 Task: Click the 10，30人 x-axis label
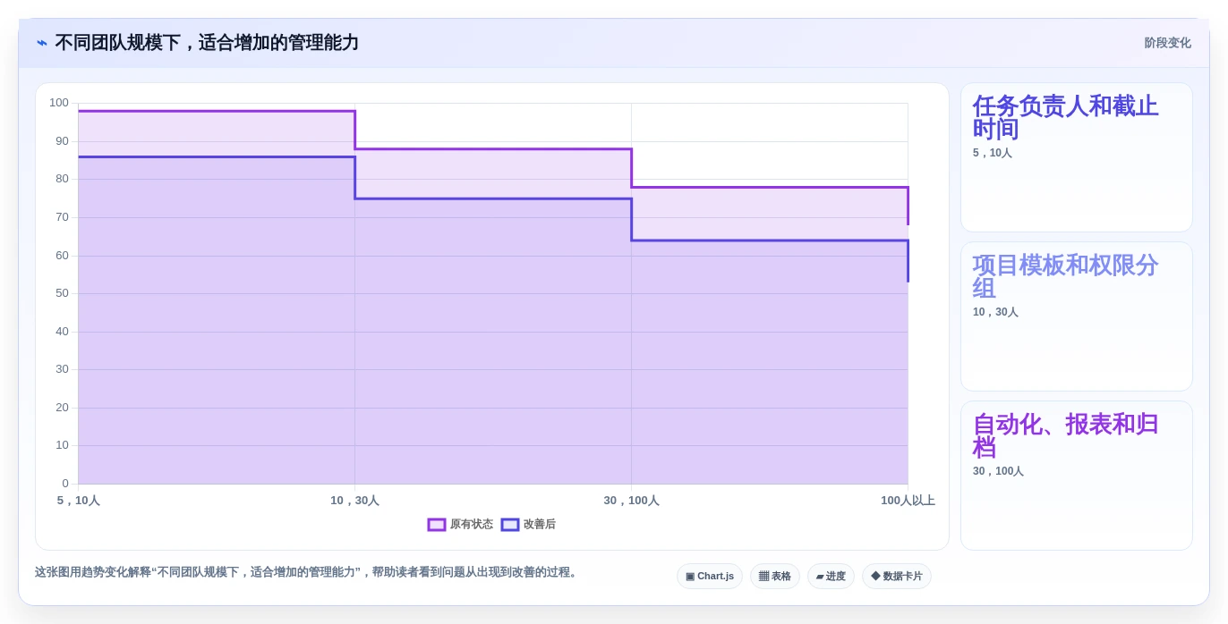tap(354, 501)
